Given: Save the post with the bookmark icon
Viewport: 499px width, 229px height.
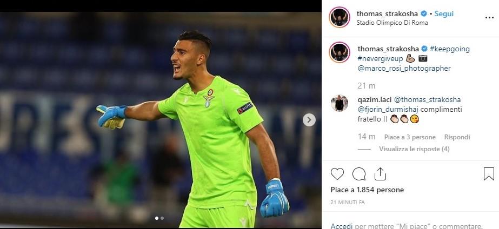Looking at the screenshot, I should pyautogui.click(x=489, y=174).
